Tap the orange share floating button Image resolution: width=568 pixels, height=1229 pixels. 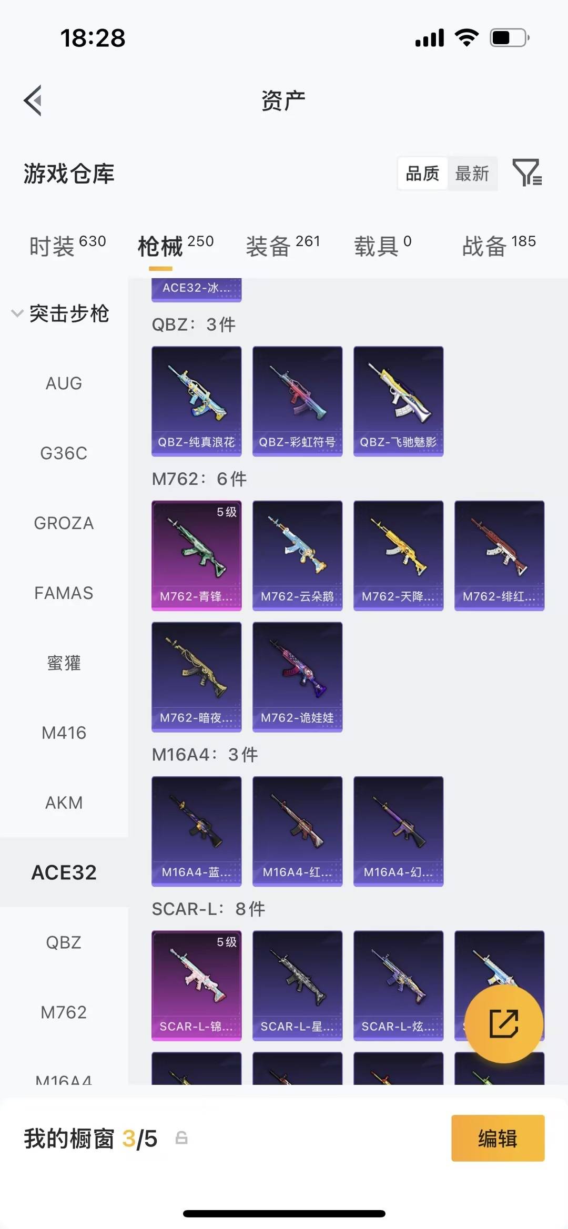504,1023
